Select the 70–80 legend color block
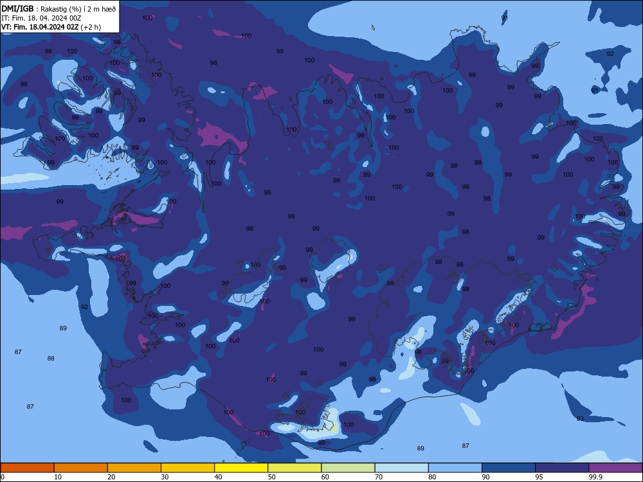Screen dimensions: 643x482 coord(401,468)
